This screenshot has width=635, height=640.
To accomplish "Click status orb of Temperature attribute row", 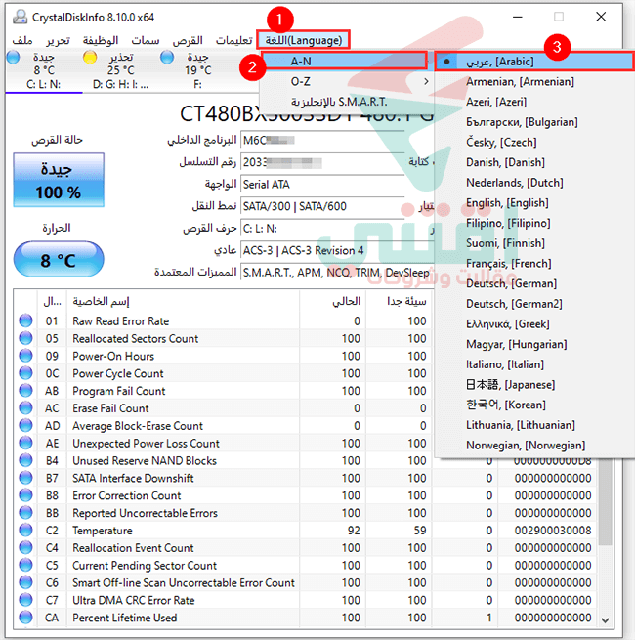I will point(25,531).
